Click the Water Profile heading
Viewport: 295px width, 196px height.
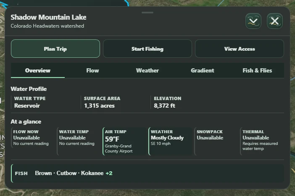point(29,89)
